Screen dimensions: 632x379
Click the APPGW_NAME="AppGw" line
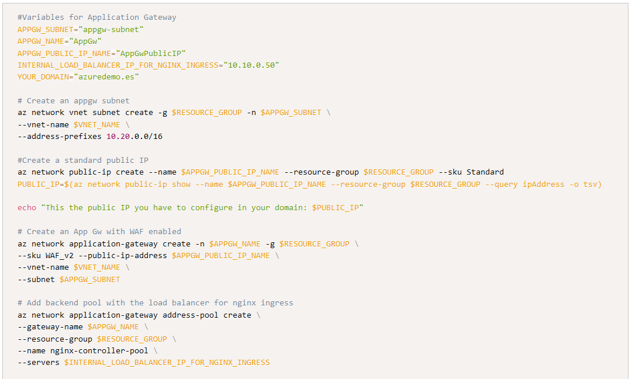tap(59, 41)
